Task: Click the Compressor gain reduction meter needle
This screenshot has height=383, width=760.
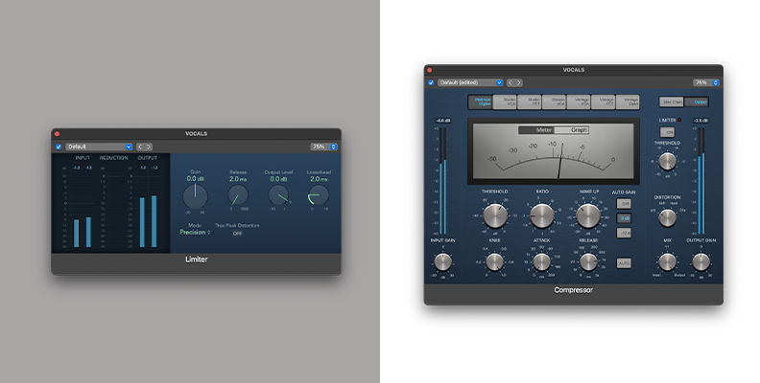Action: coord(560,161)
